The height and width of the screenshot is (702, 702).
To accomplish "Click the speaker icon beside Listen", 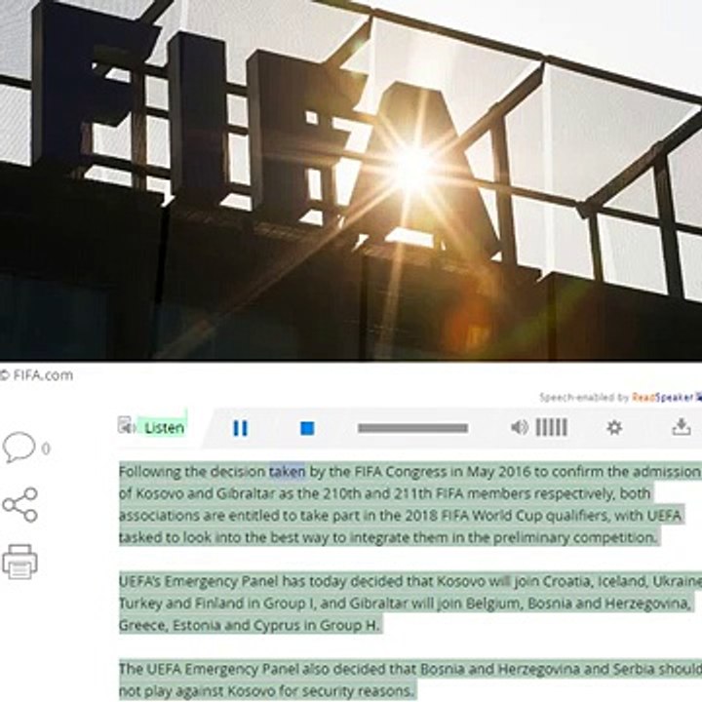I will 126,425.
